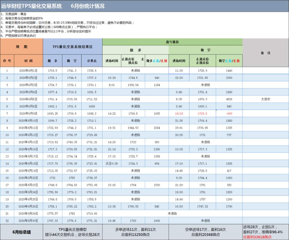The height and width of the screenshot is (240, 289).
Task: Click the 1747.32 short target cell
Action: 202,207
